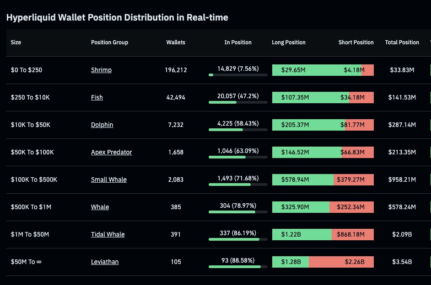Click the $81.77M red short segment
The image size is (431, 285).
pos(359,125)
